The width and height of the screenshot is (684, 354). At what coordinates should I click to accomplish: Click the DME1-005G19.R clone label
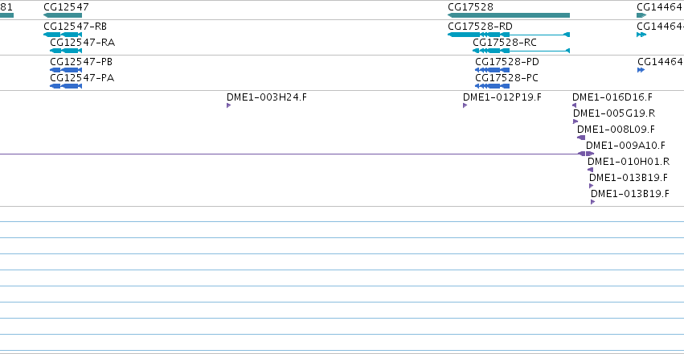[614, 113]
